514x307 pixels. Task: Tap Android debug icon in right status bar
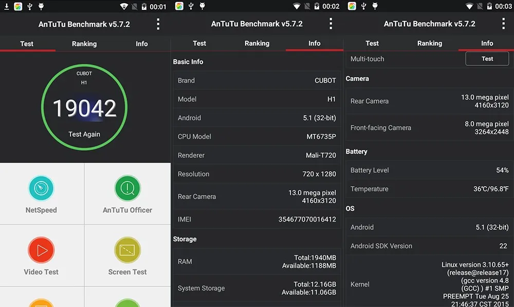375,6
